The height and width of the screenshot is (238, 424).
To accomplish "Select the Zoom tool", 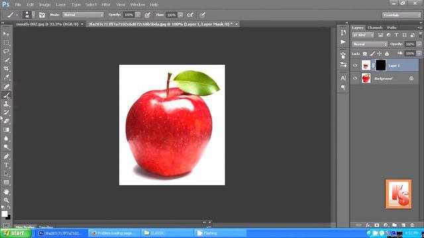I will (x=6, y=200).
